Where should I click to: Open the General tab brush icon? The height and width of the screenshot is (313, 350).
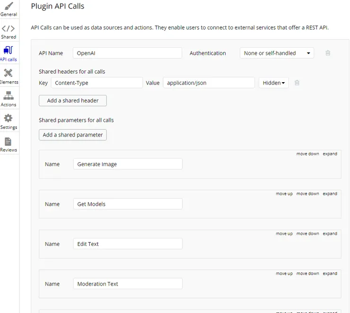coord(9,6)
